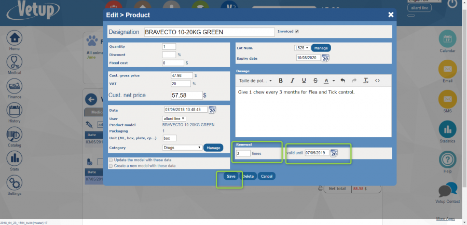Open the History calendar icon
This screenshot has height=225, width=467.
click(x=15, y=110)
